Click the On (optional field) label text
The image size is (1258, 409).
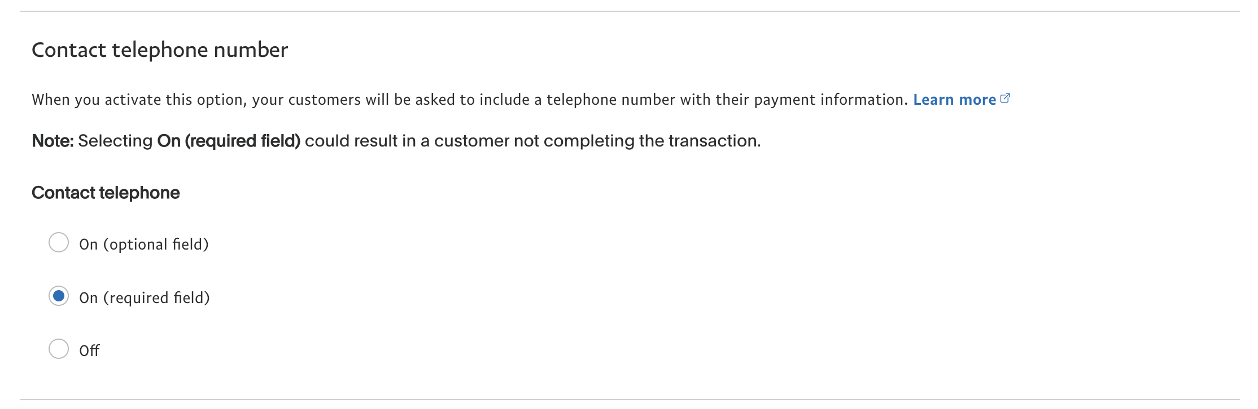[144, 244]
